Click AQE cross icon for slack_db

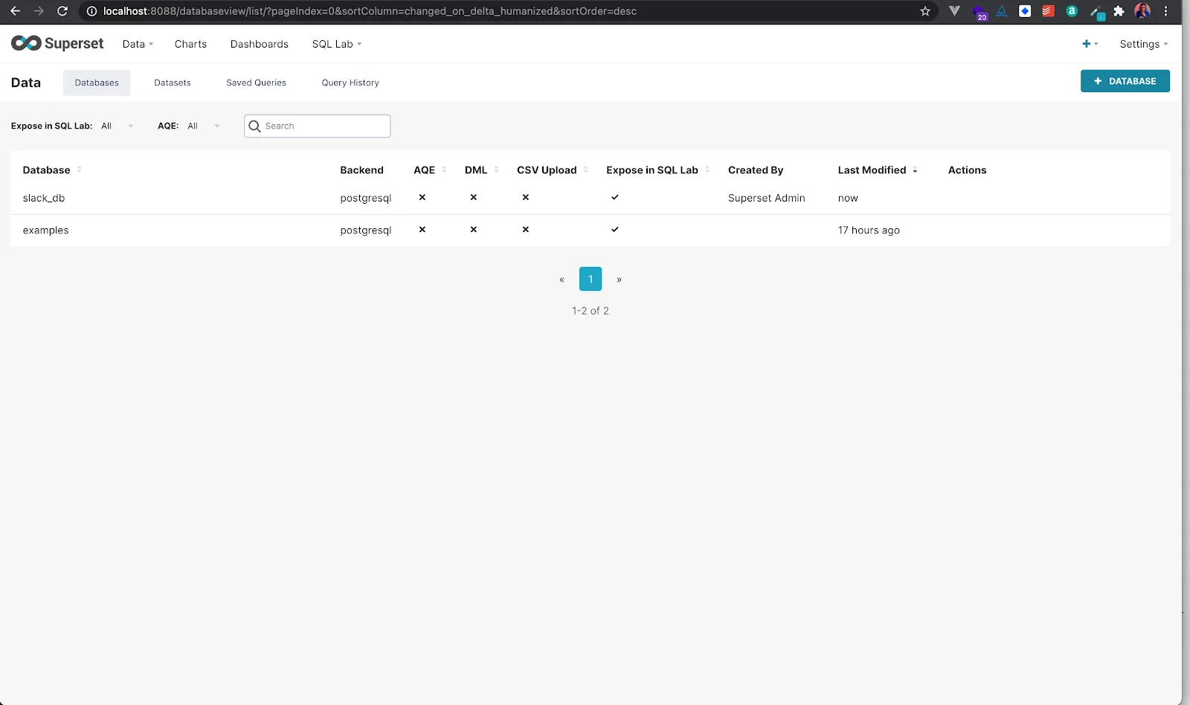(422, 197)
